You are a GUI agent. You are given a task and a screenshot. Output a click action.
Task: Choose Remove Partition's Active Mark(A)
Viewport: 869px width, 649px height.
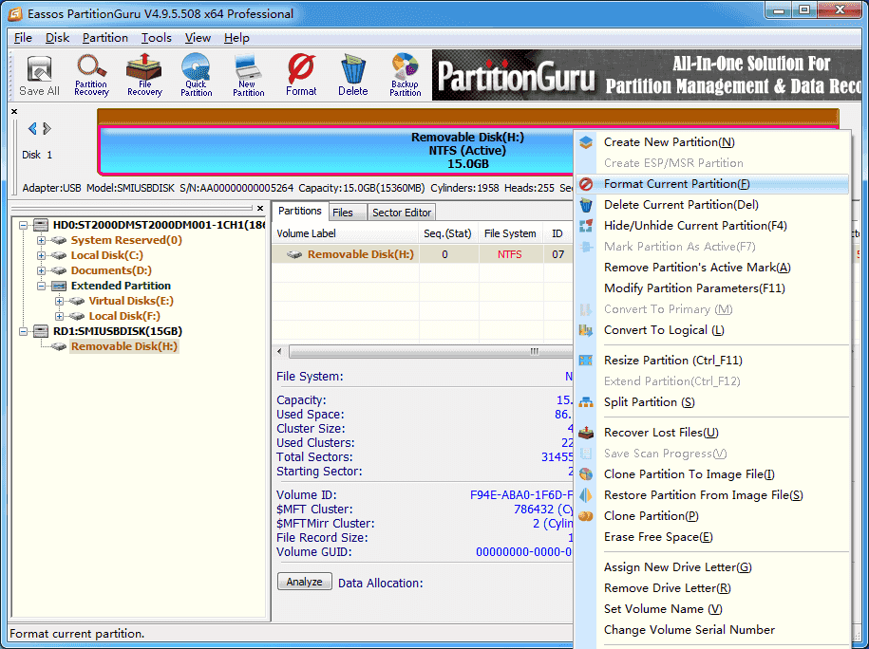click(x=712, y=268)
